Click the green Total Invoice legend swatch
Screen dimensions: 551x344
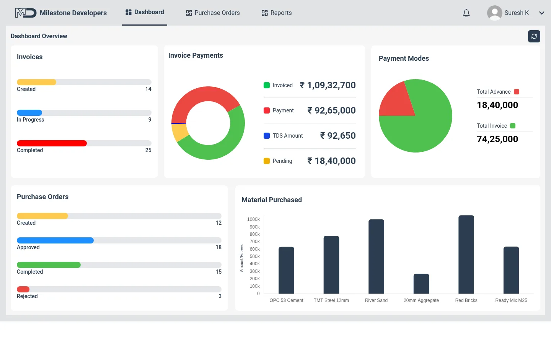[513, 126]
